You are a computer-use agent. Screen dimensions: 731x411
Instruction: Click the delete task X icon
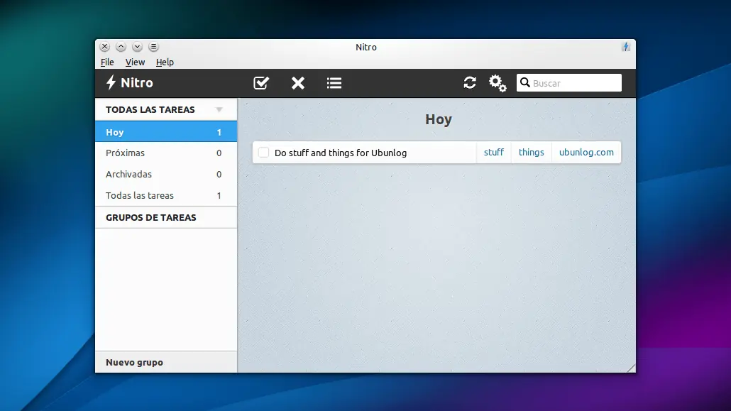point(298,83)
